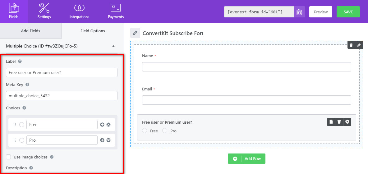This screenshot has width=368, height=174.
Task: Add a choice after Free
Action: point(102,125)
